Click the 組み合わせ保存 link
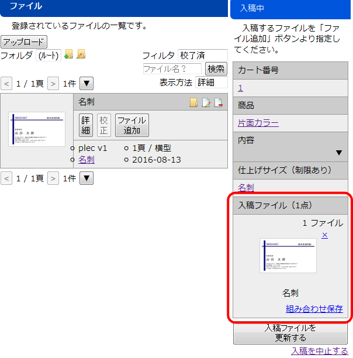353x358 pixels. click(x=314, y=309)
